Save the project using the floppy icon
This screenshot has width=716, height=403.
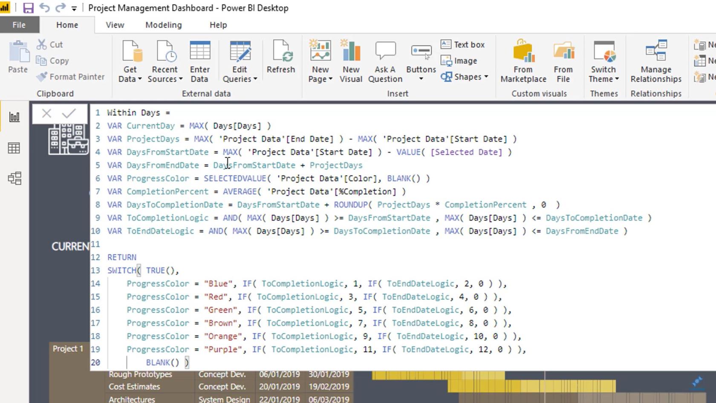coord(28,8)
